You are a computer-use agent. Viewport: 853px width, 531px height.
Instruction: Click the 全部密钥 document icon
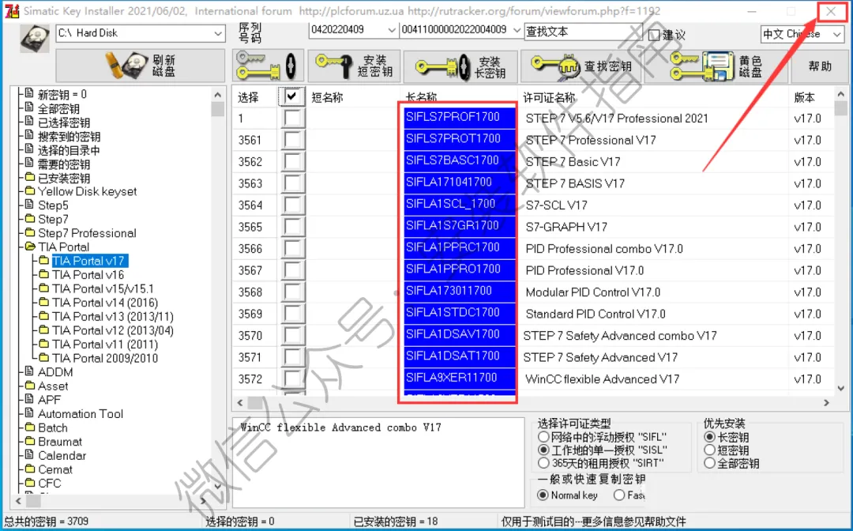point(30,107)
